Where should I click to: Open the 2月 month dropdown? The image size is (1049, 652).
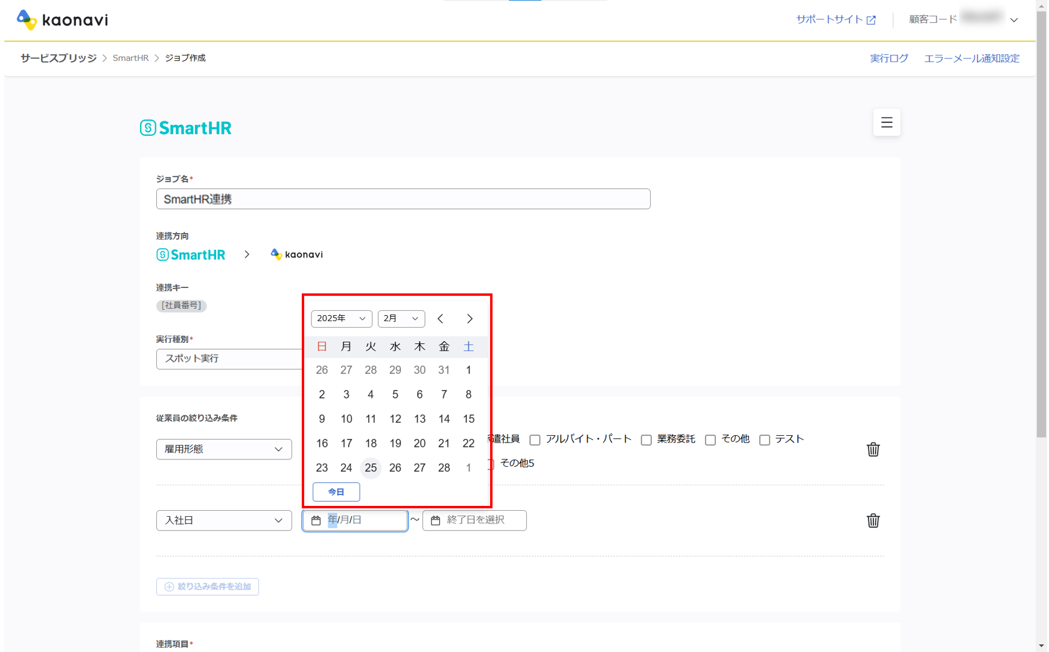(x=401, y=319)
